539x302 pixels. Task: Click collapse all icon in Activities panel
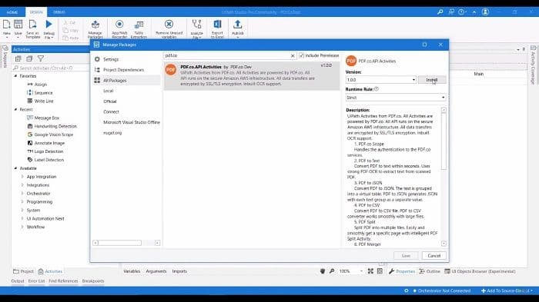pos(29,58)
